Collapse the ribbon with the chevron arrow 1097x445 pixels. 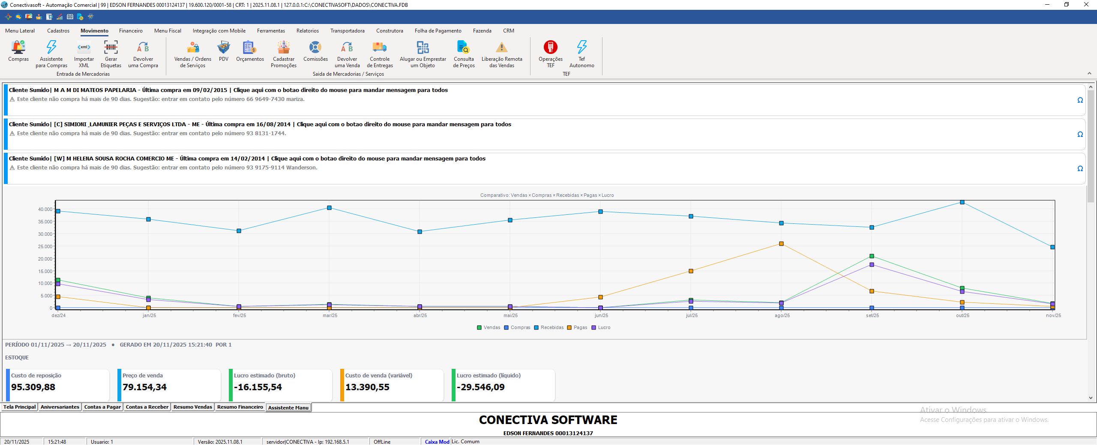click(1089, 74)
